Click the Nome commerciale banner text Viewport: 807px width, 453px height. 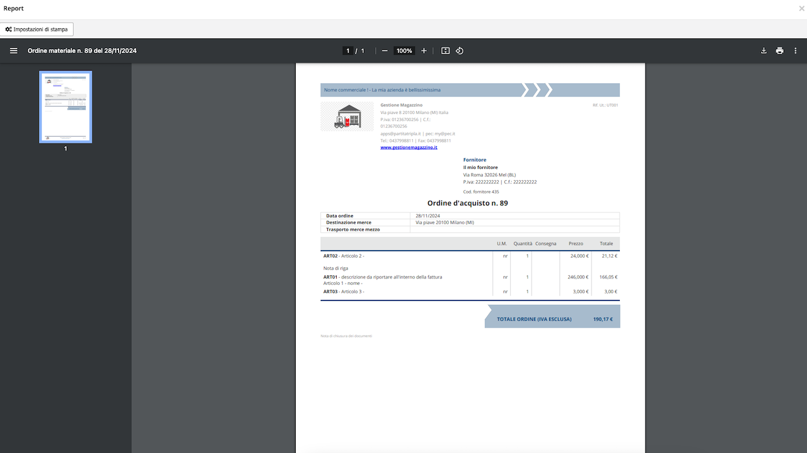point(383,90)
